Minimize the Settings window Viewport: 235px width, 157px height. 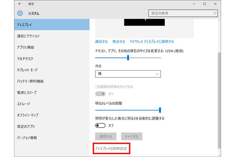(x=194, y=4)
